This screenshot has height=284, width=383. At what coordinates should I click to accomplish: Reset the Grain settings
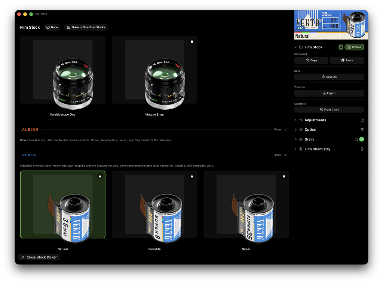click(x=356, y=140)
